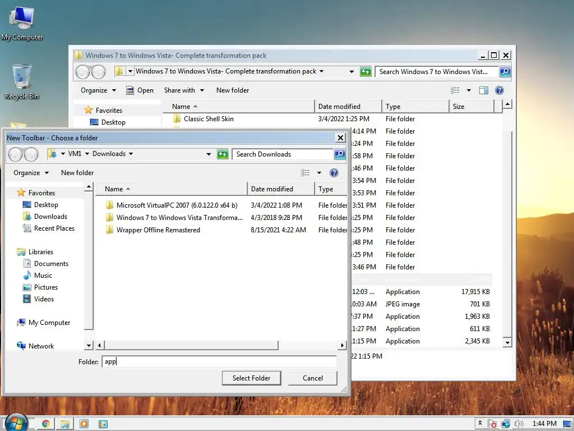574x431 pixels.
Task: Open the fourth pinned taskbar app icon
Action: [103, 424]
